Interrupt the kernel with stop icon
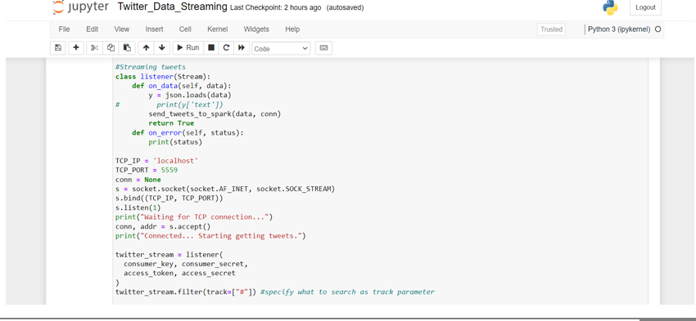Viewport: 696px width, 321px height. pos(211,48)
